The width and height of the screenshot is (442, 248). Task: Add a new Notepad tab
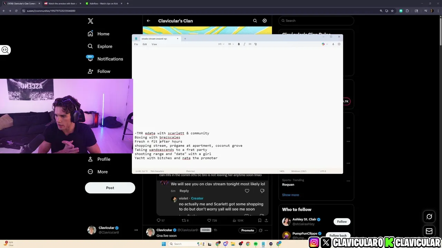185,39
